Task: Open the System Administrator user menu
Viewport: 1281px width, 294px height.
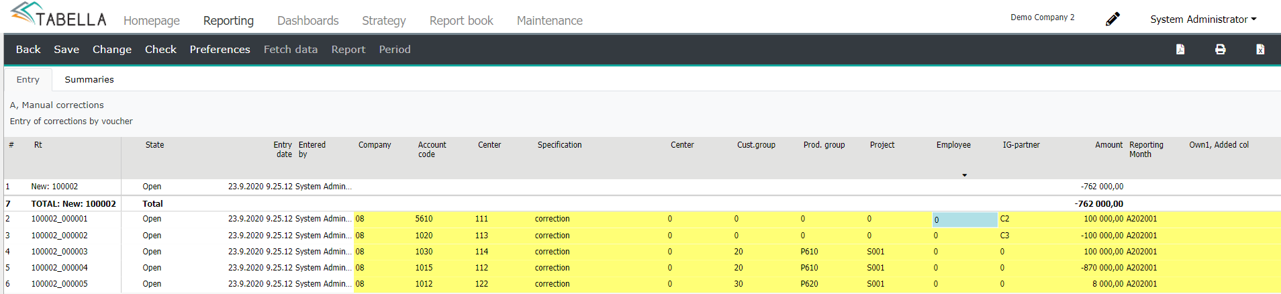Action: 1203,19
